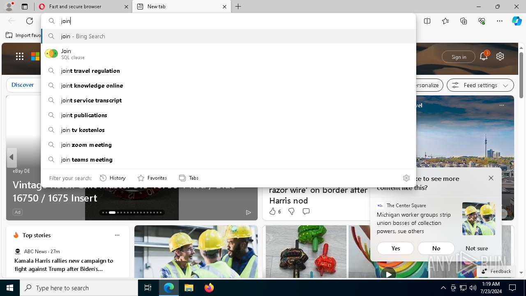Open Browser essentials heart icon
Viewport: 526px width, 296px height.
coord(482,21)
